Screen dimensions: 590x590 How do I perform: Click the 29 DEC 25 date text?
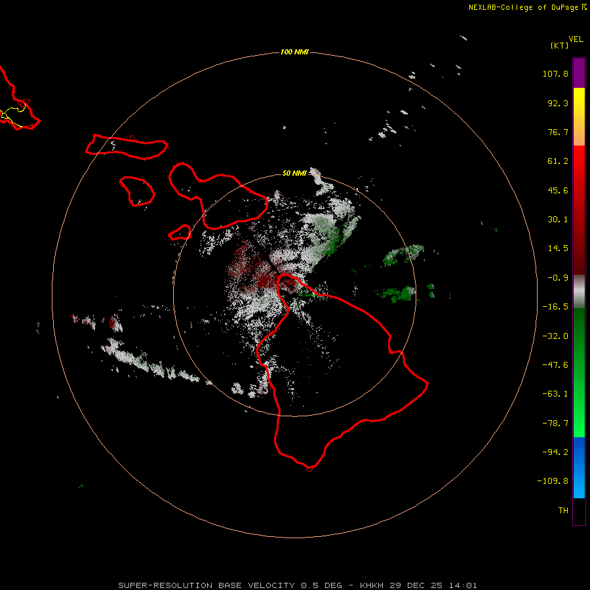pyautogui.click(x=417, y=585)
